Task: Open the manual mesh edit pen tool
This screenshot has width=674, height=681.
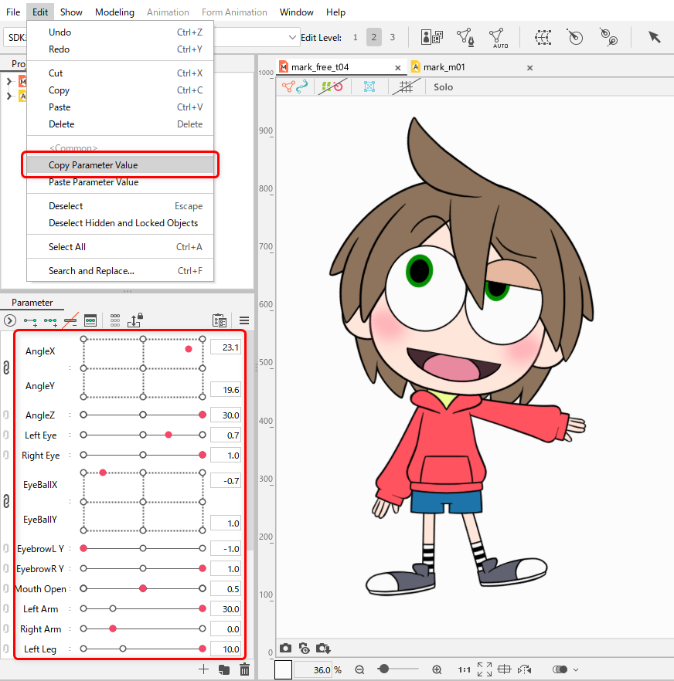Action: (x=465, y=37)
